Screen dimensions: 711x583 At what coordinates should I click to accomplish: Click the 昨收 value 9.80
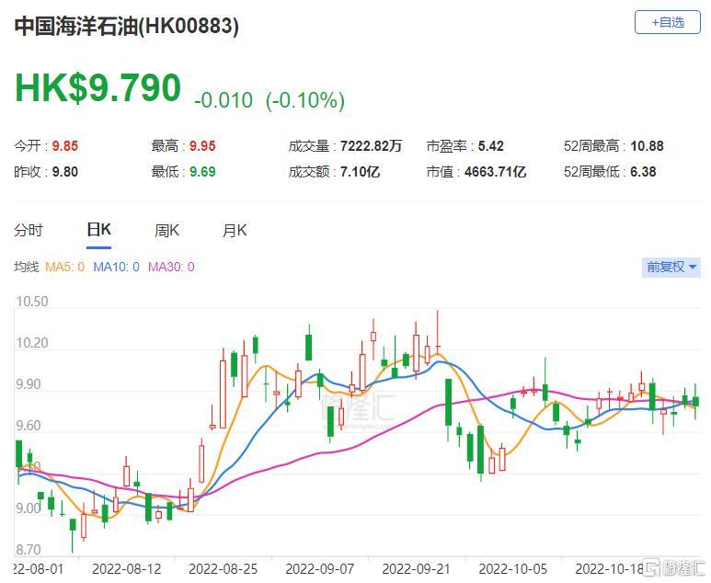(x=64, y=172)
